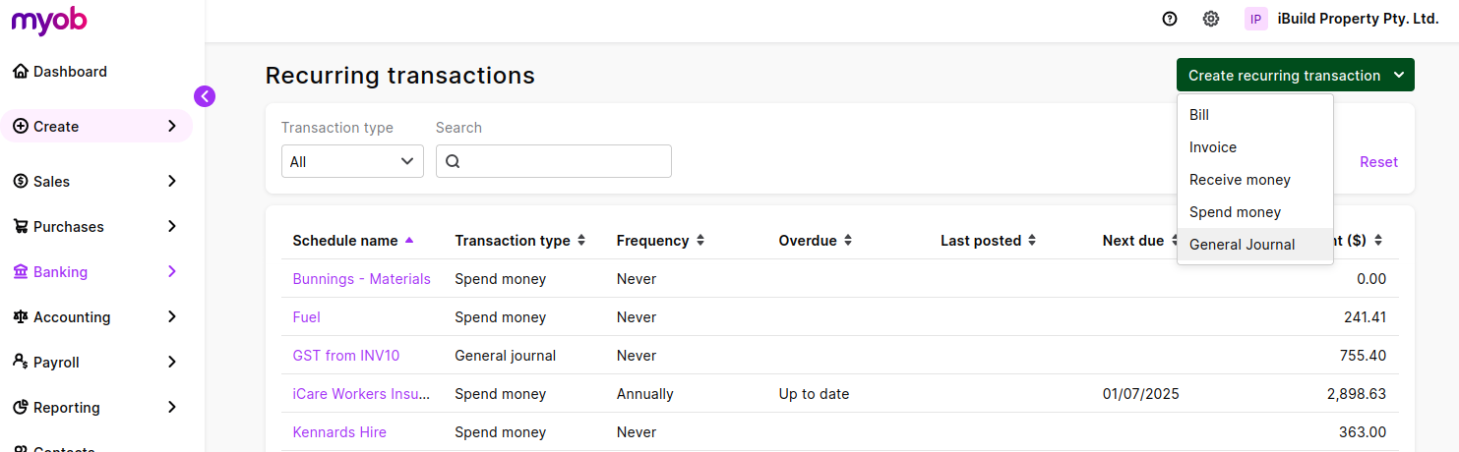Click iBuild Property Pty. Ltd. business name
This screenshot has width=1459, height=452.
point(1358,19)
